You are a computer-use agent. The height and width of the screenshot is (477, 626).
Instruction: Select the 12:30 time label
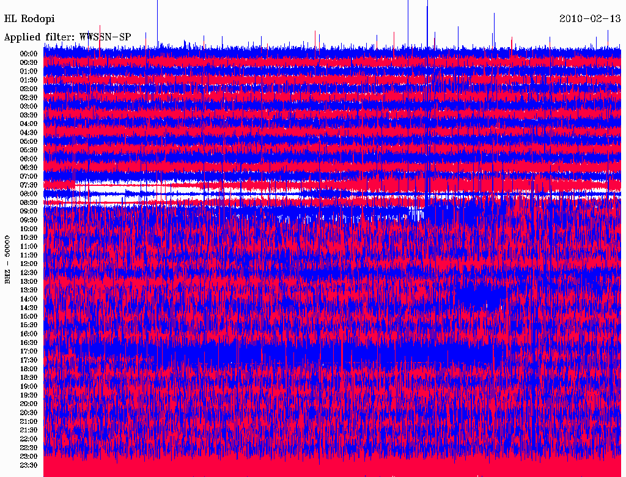click(x=29, y=273)
